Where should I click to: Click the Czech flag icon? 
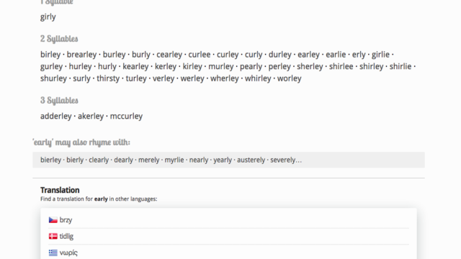tap(53, 220)
